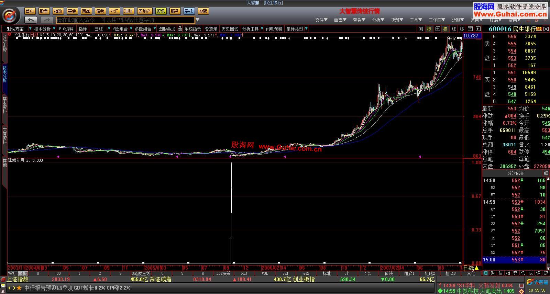Click the news ticker next arrow
Image resolution: width=550 pixels, height=294 pixels.
(x=14, y=288)
